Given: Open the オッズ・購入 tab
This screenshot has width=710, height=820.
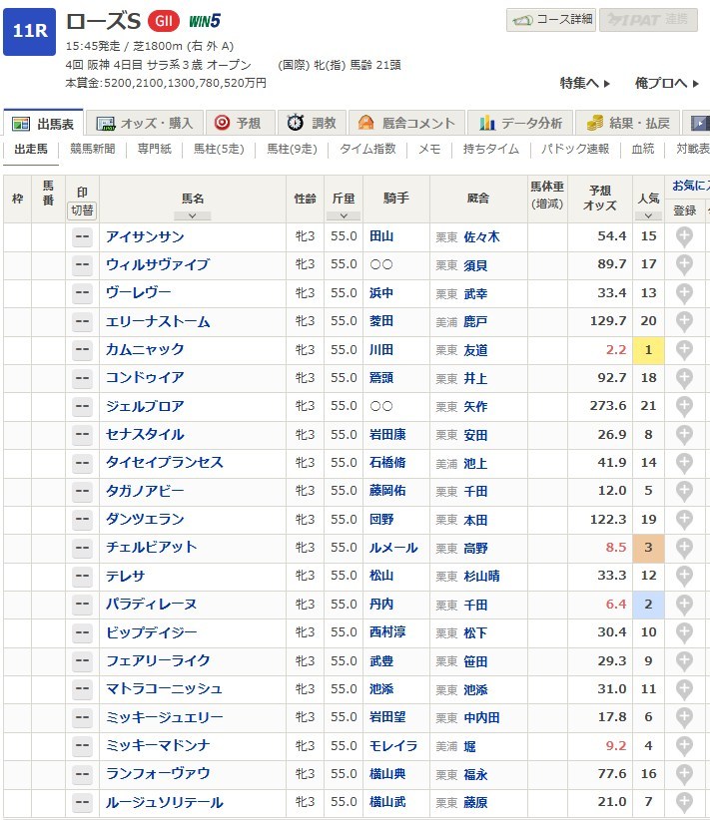Looking at the screenshot, I should coord(146,124).
